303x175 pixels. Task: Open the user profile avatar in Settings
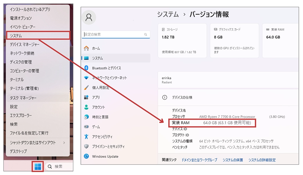click(x=89, y=17)
